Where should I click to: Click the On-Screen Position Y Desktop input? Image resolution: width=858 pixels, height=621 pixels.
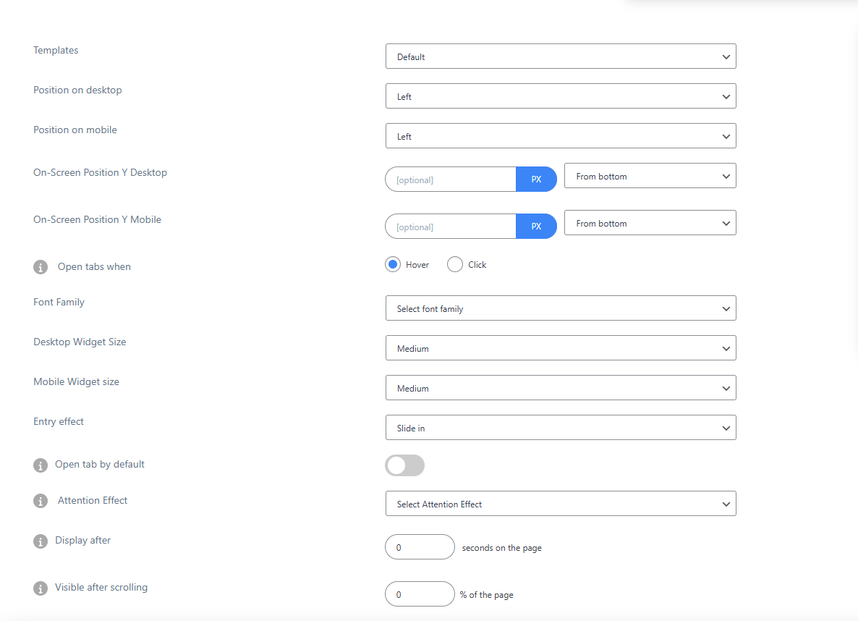pyautogui.click(x=451, y=179)
